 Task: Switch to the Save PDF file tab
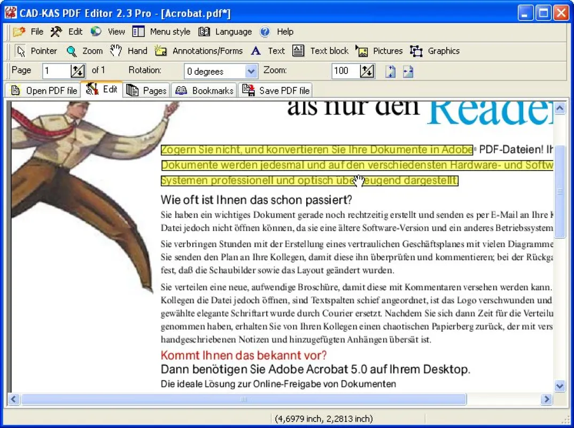276,90
